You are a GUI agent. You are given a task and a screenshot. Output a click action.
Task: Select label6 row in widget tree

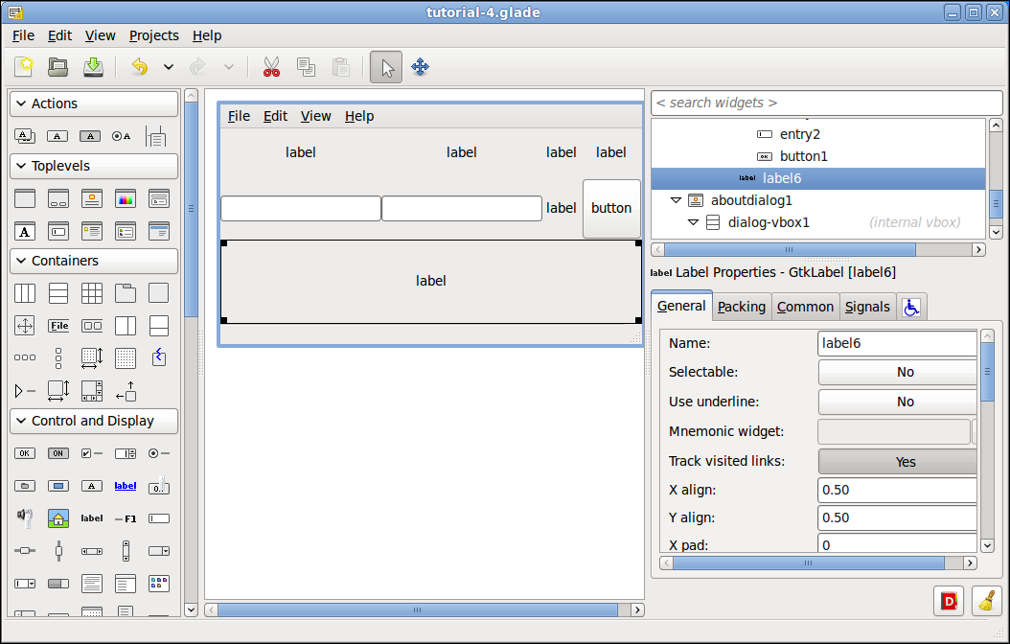(x=818, y=178)
